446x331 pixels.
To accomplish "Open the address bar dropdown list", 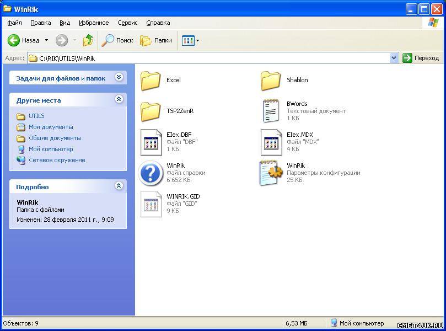I will click(394, 58).
